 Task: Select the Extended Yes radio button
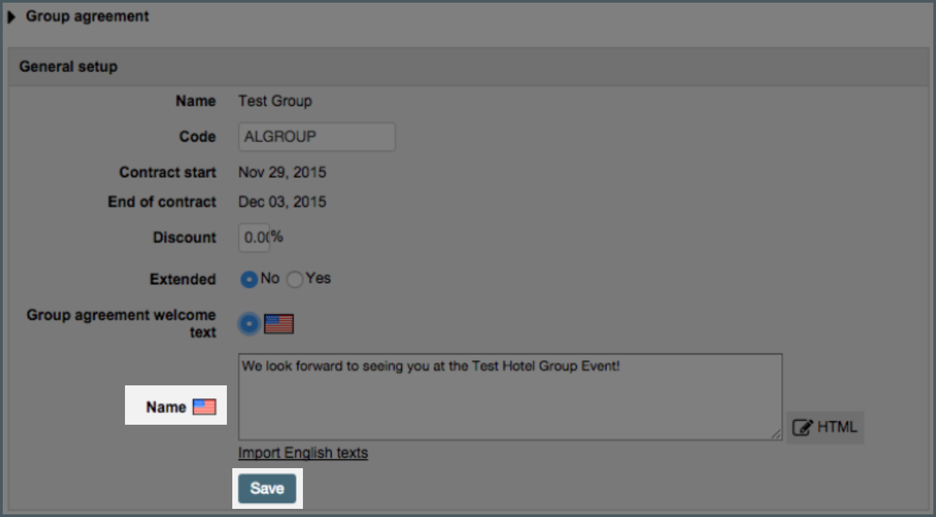[x=295, y=279]
